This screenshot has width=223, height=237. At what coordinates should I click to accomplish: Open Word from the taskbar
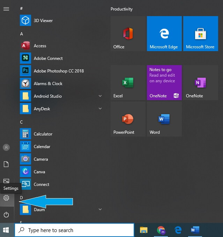click(195, 230)
